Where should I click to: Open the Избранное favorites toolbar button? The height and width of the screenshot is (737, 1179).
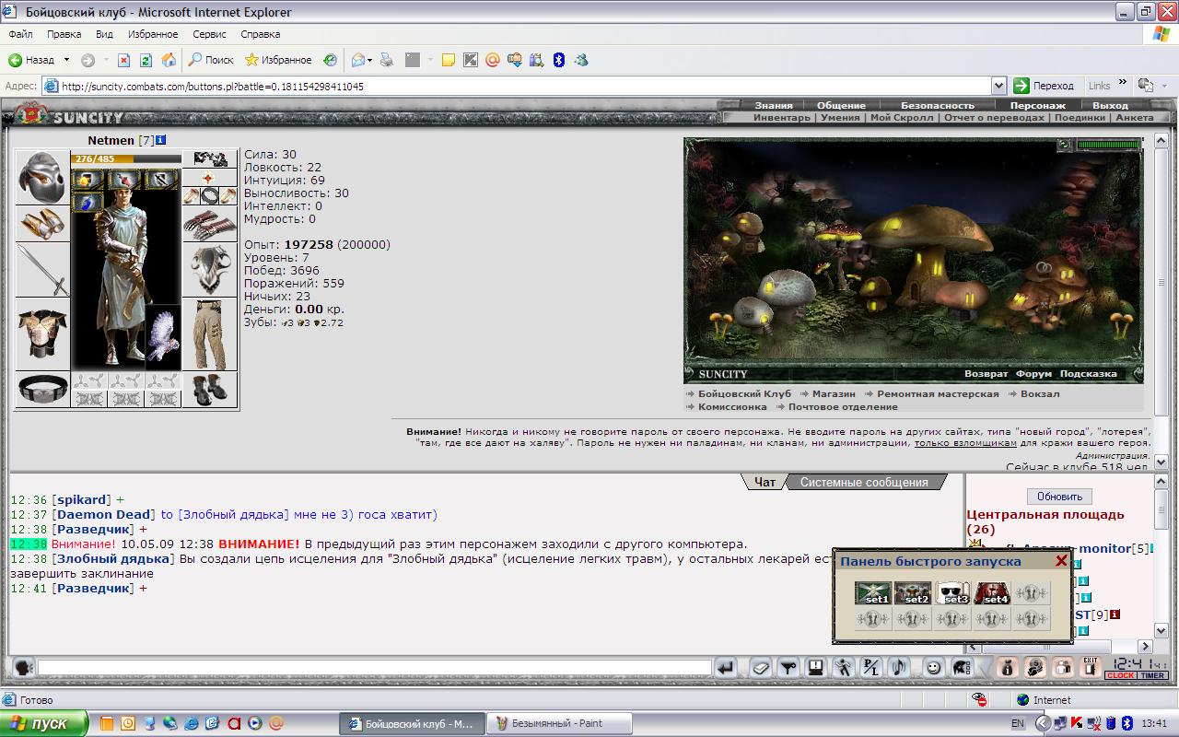278,60
